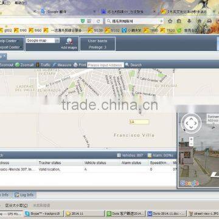Click the Search button with magnifier
Screen dimensions: 219x219
(133, 65)
